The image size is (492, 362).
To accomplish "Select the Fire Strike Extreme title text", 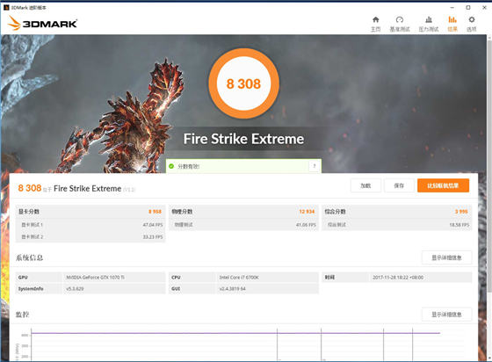I will pyautogui.click(x=244, y=139).
